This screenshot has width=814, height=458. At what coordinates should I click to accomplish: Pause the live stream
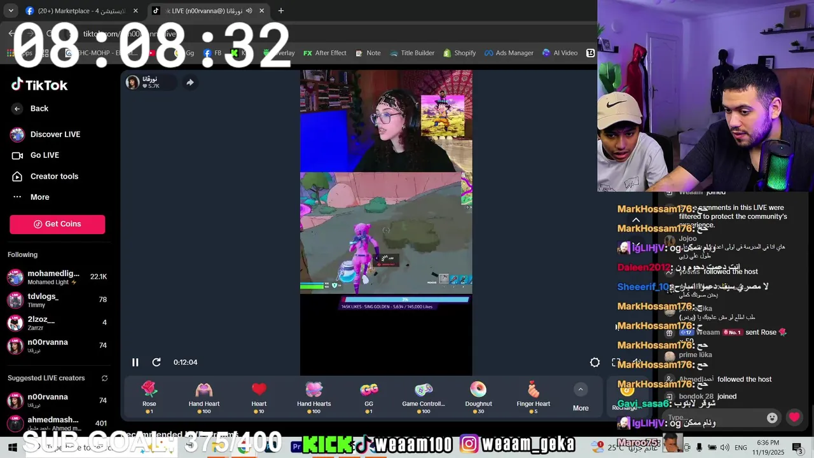[x=135, y=362]
